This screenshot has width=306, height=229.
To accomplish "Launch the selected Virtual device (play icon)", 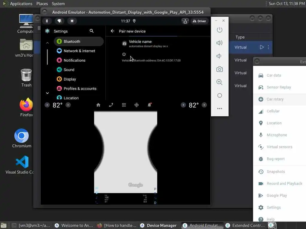I will point(262,47).
